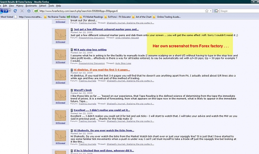This screenshot has height=154, width=259.
Task: Open the Bookmarks menu
Action: [31, 6]
